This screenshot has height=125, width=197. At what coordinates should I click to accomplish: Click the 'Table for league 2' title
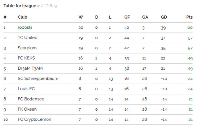click(21, 6)
